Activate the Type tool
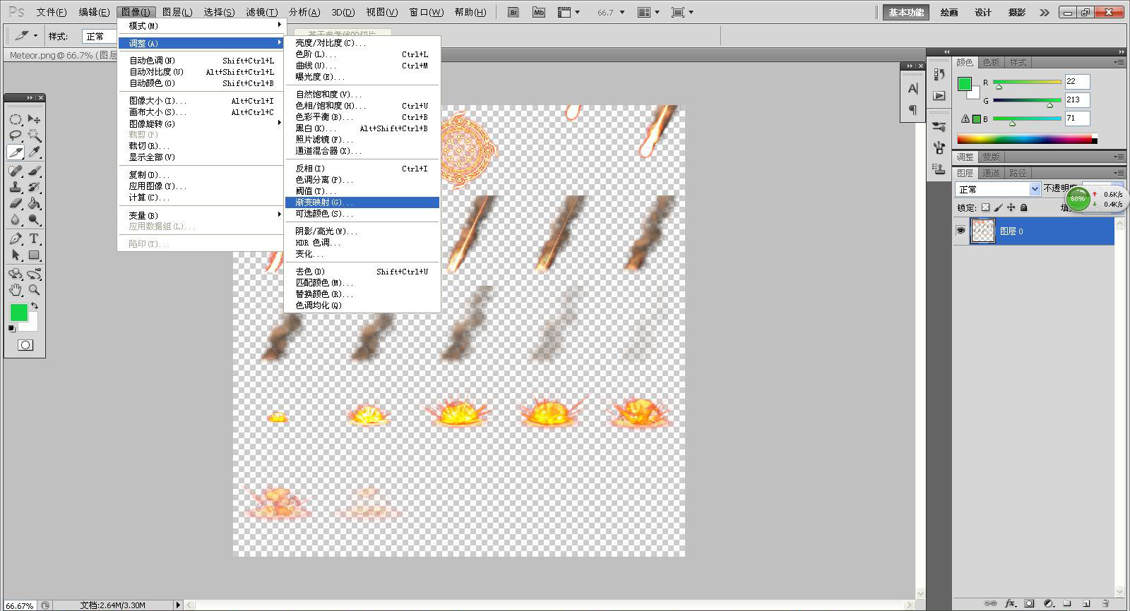The height and width of the screenshot is (611, 1130). pos(34,238)
